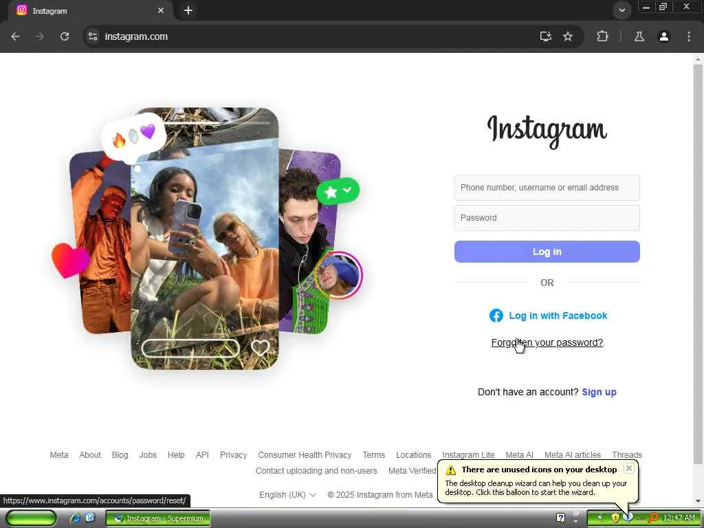Image resolution: width=704 pixels, height=528 pixels.
Task: Open the Privacy footer link
Action: [x=234, y=455]
